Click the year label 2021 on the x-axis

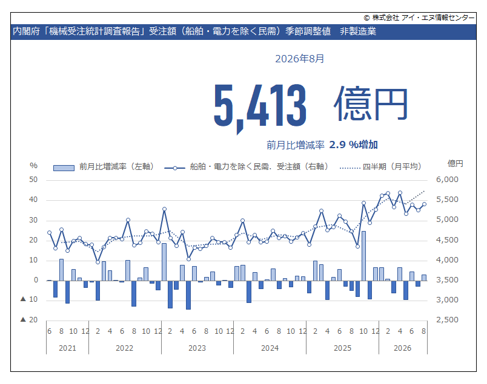click(x=67, y=348)
